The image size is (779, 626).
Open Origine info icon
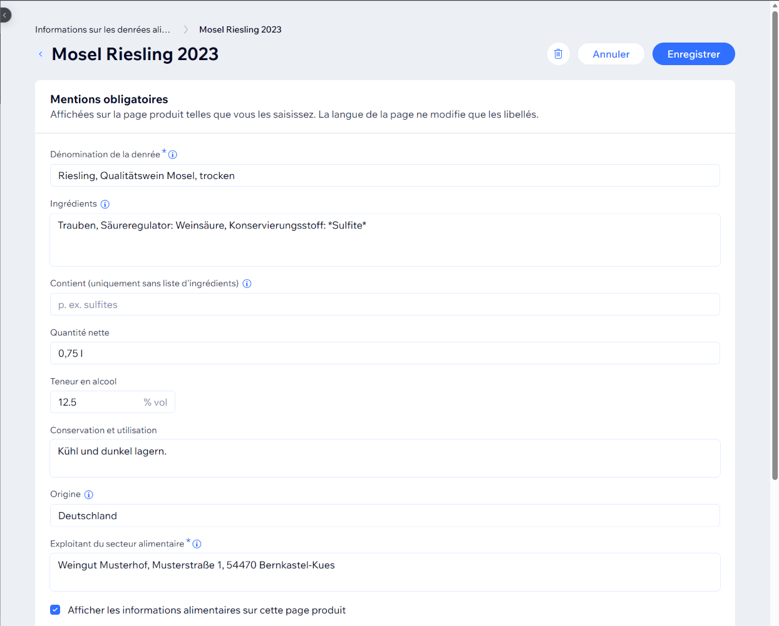89,495
